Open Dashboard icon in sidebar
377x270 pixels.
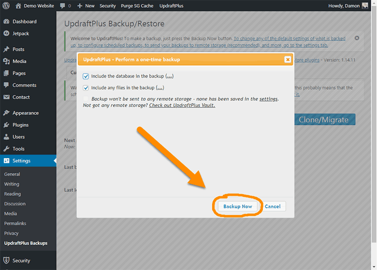(x=6, y=21)
